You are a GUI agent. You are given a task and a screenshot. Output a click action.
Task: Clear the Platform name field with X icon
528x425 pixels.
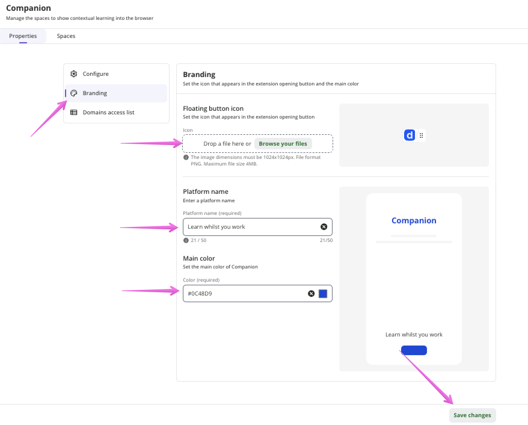click(324, 227)
